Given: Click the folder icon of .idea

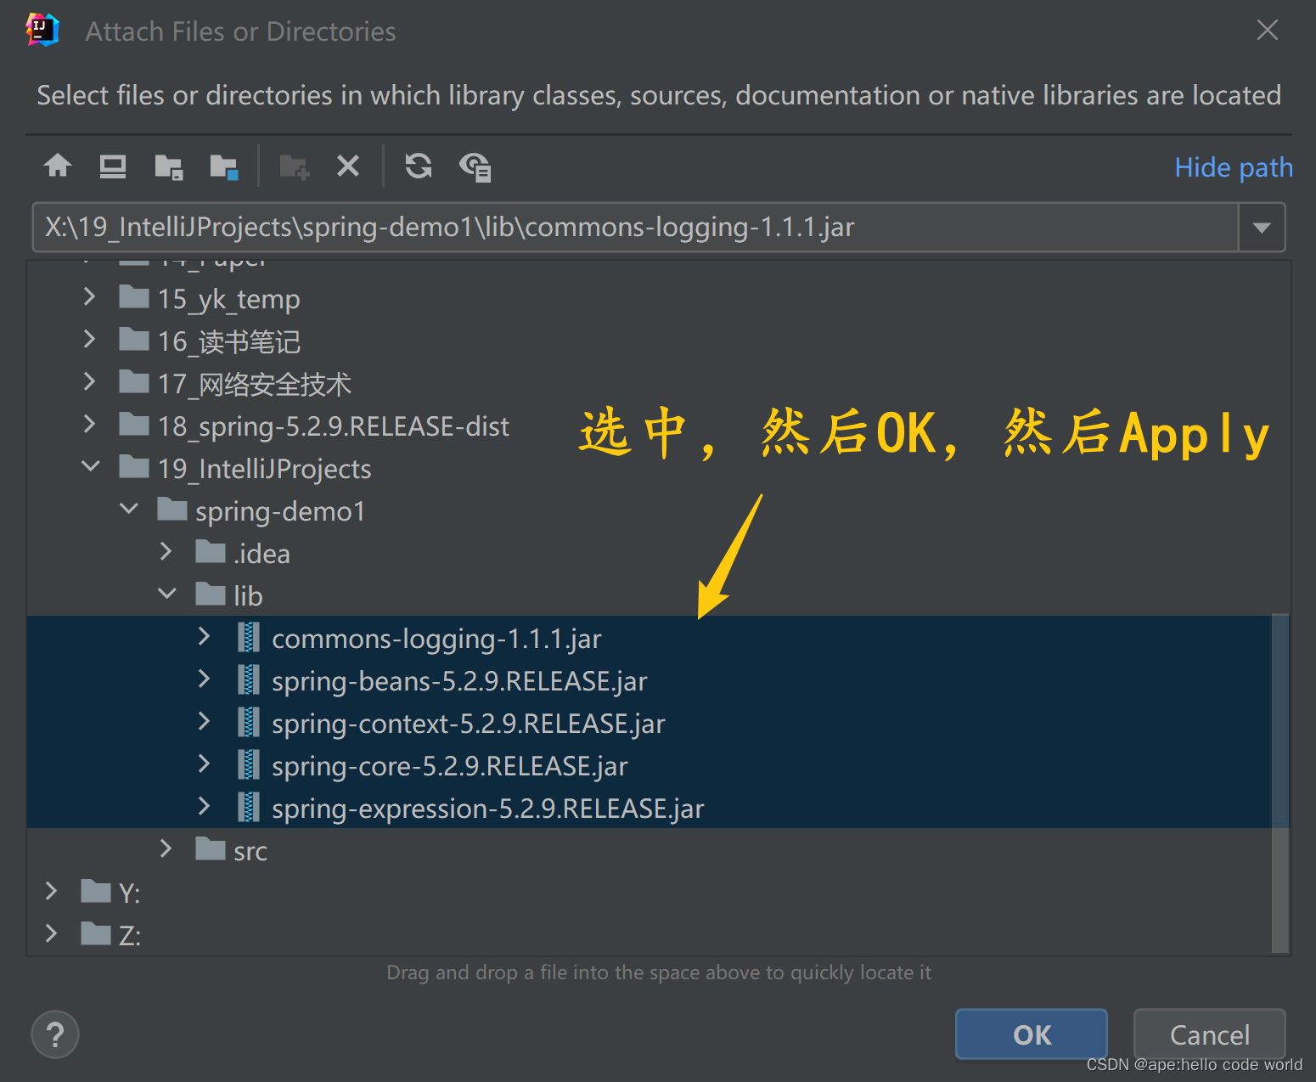Looking at the screenshot, I should pyautogui.click(x=211, y=551).
